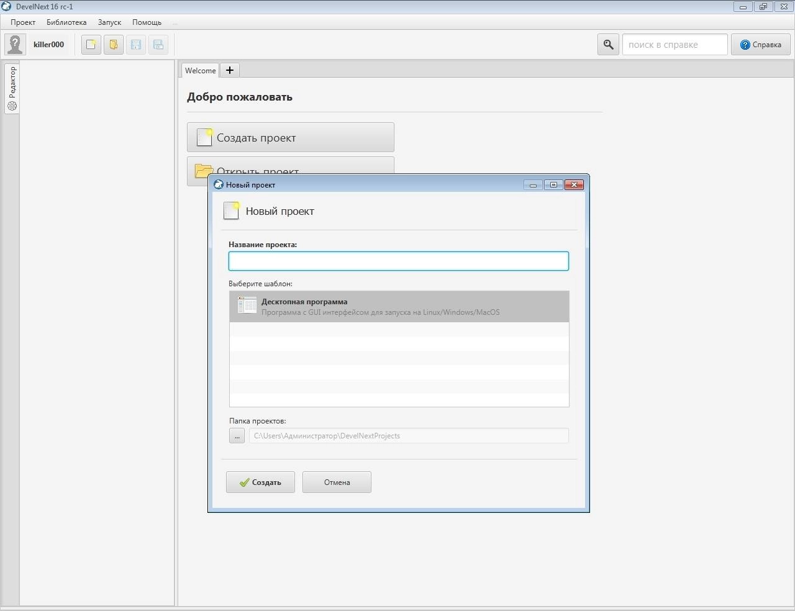Click the Десктопная программа template icon
This screenshot has width=795, height=611.
click(x=247, y=305)
